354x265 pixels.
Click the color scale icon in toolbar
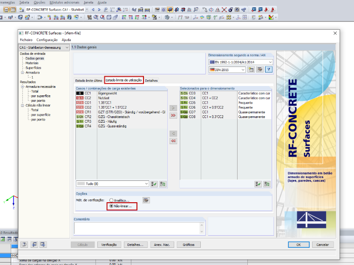tap(271, 17)
